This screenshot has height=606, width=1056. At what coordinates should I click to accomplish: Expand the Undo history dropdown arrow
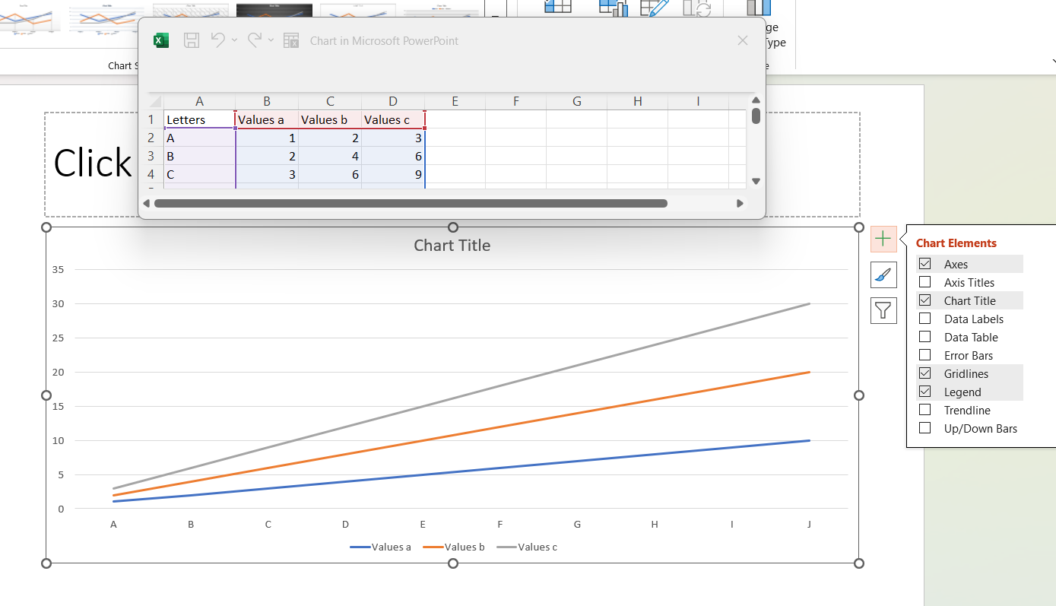coord(235,40)
